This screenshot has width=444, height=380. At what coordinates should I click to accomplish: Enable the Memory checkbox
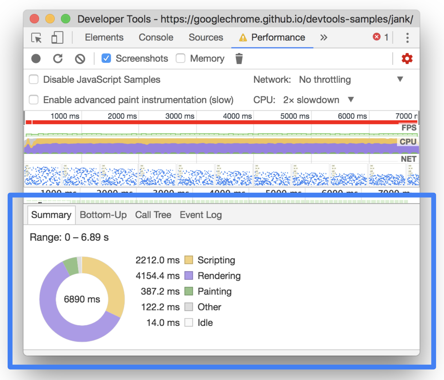pos(180,58)
